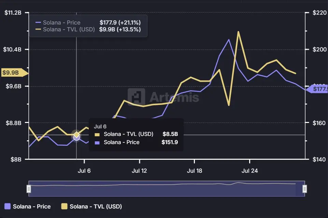The height and width of the screenshot is (218, 328).
Task: Toggle Solana - Price series in bottom legend
Action: [x=28, y=206]
